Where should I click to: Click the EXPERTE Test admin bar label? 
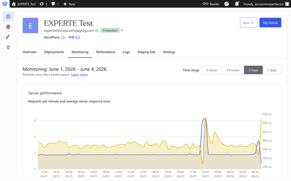[27, 4]
